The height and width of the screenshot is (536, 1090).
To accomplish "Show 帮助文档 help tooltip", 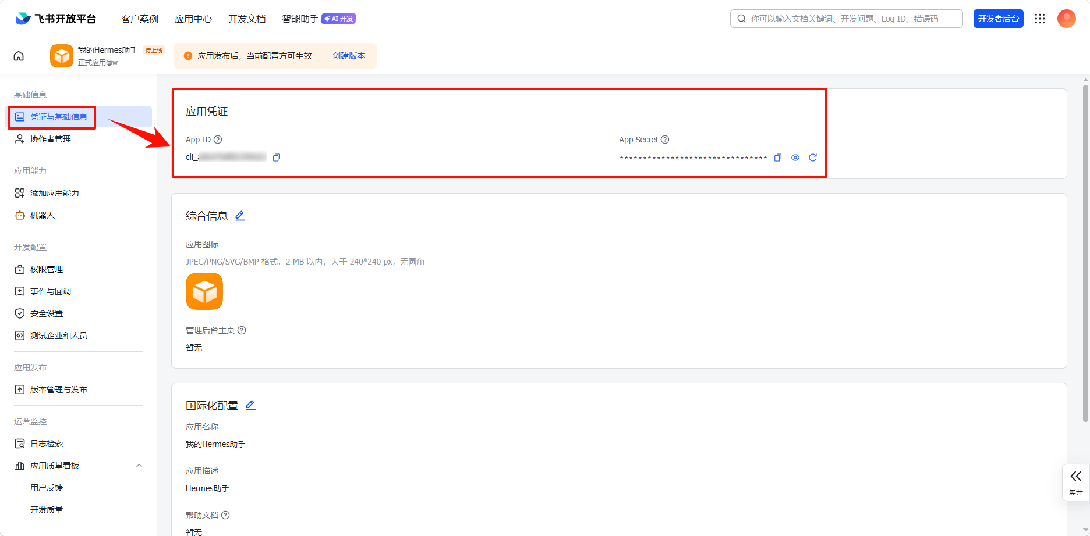I will tap(225, 515).
